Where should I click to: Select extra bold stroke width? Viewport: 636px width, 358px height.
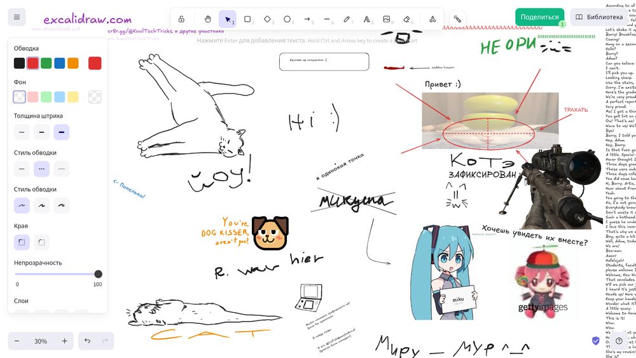pyautogui.click(x=61, y=132)
